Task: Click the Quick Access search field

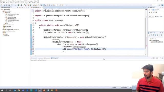Action: pos(154,5)
